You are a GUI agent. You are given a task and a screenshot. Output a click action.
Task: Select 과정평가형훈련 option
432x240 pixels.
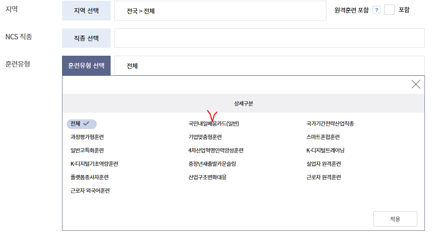click(x=87, y=137)
